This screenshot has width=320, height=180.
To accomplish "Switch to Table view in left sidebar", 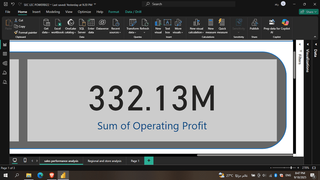I will coord(5,54).
